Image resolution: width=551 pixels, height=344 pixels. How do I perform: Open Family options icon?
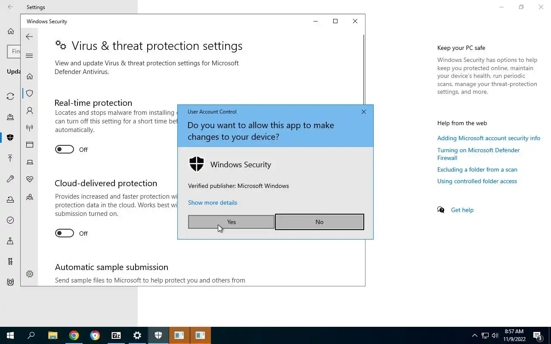point(30,197)
